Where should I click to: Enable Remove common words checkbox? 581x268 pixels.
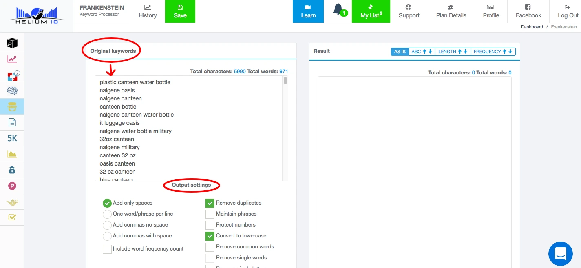(210, 247)
